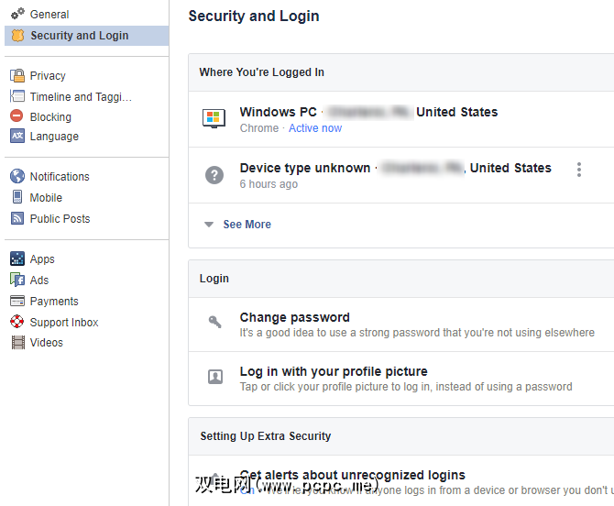614x506 pixels.
Task: Click the Blocking red circle icon
Action: tap(17, 116)
